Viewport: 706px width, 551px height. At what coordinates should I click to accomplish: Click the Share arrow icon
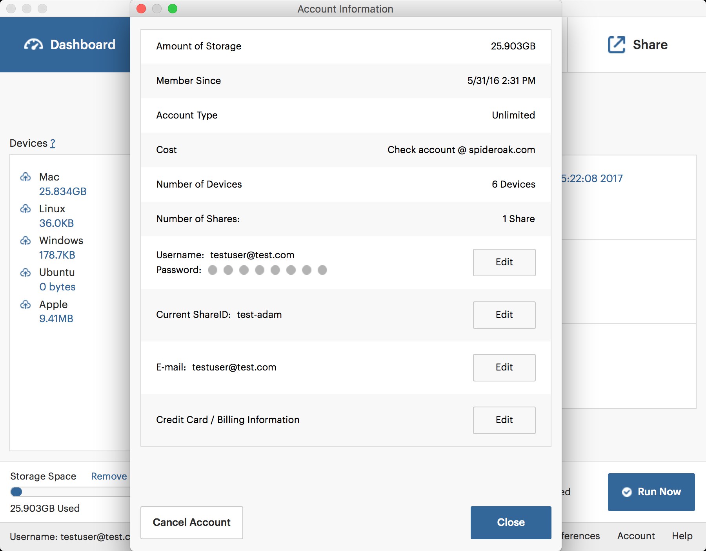(616, 44)
